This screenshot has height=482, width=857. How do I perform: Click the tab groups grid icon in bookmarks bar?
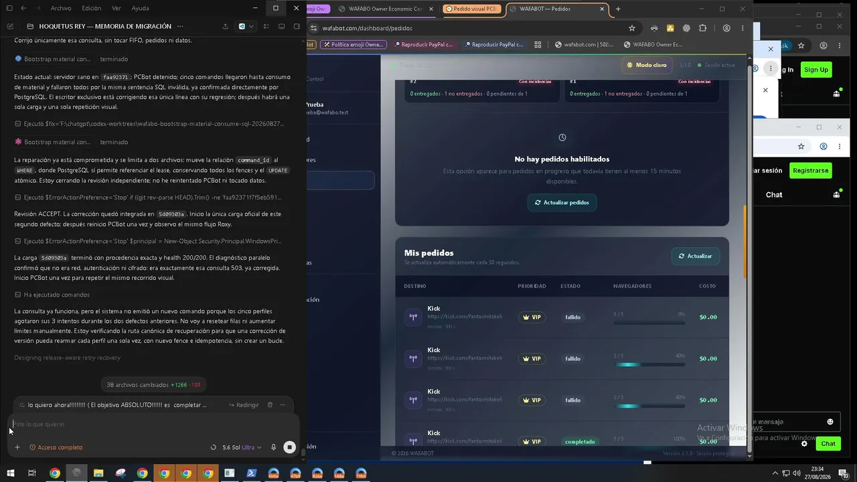coord(538,45)
